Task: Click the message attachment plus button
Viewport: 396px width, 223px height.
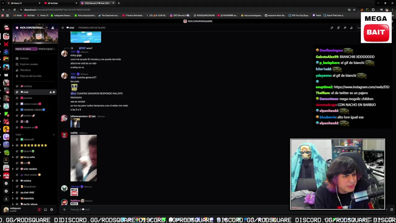Action: 64,210
